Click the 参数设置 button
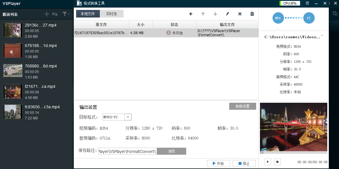 point(242,106)
